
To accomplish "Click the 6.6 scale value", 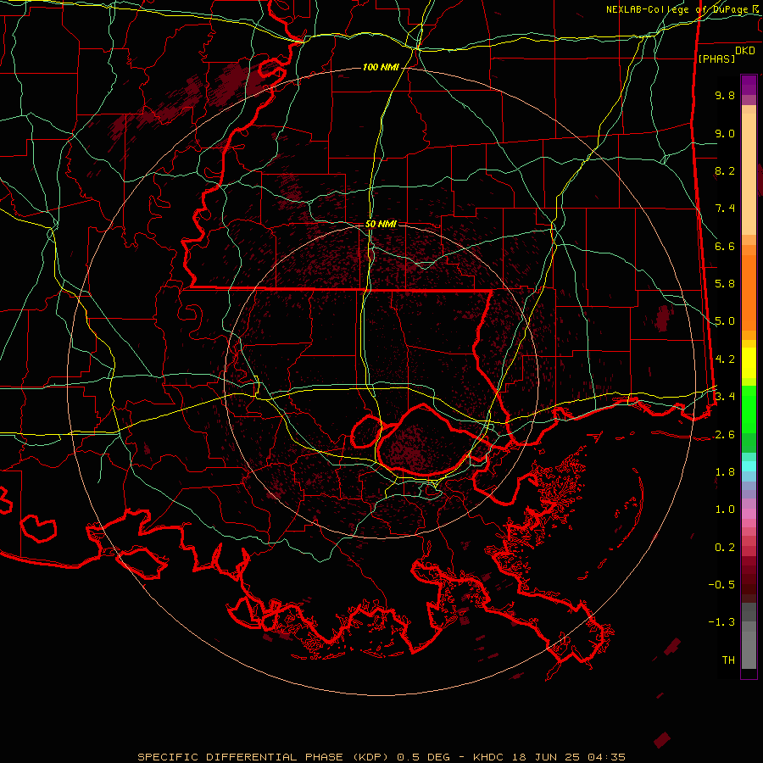I will click(725, 246).
